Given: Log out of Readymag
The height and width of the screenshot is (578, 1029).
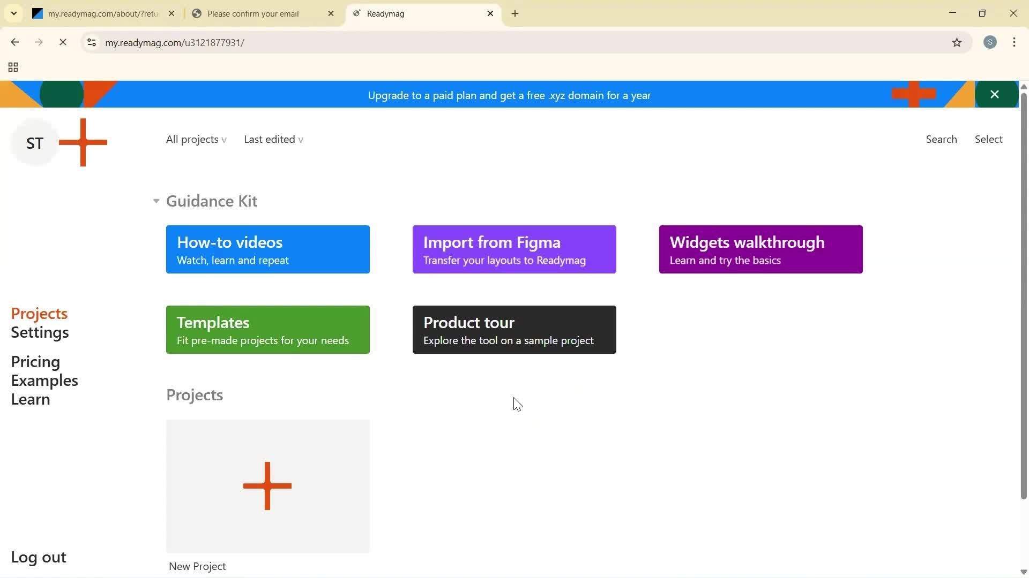Looking at the screenshot, I should click(x=38, y=557).
